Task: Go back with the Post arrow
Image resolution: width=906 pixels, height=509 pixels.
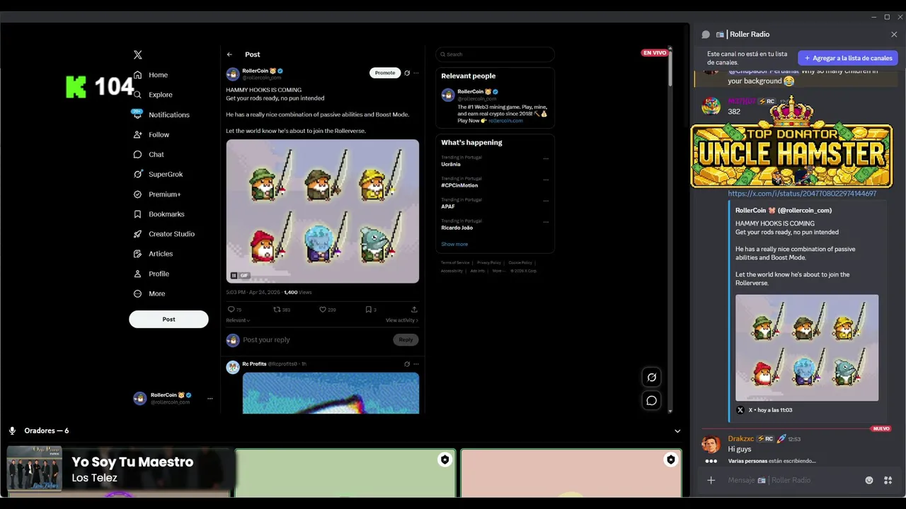Action: pyautogui.click(x=229, y=54)
